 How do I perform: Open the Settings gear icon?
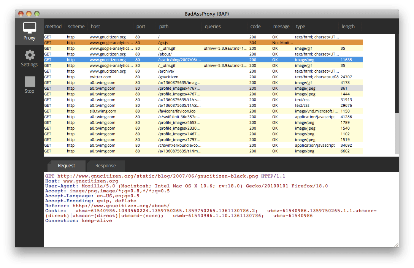pyautogui.click(x=30, y=55)
